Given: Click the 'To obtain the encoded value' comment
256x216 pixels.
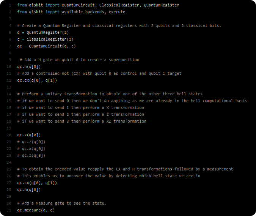Looking at the screenshot, I should [125, 169].
